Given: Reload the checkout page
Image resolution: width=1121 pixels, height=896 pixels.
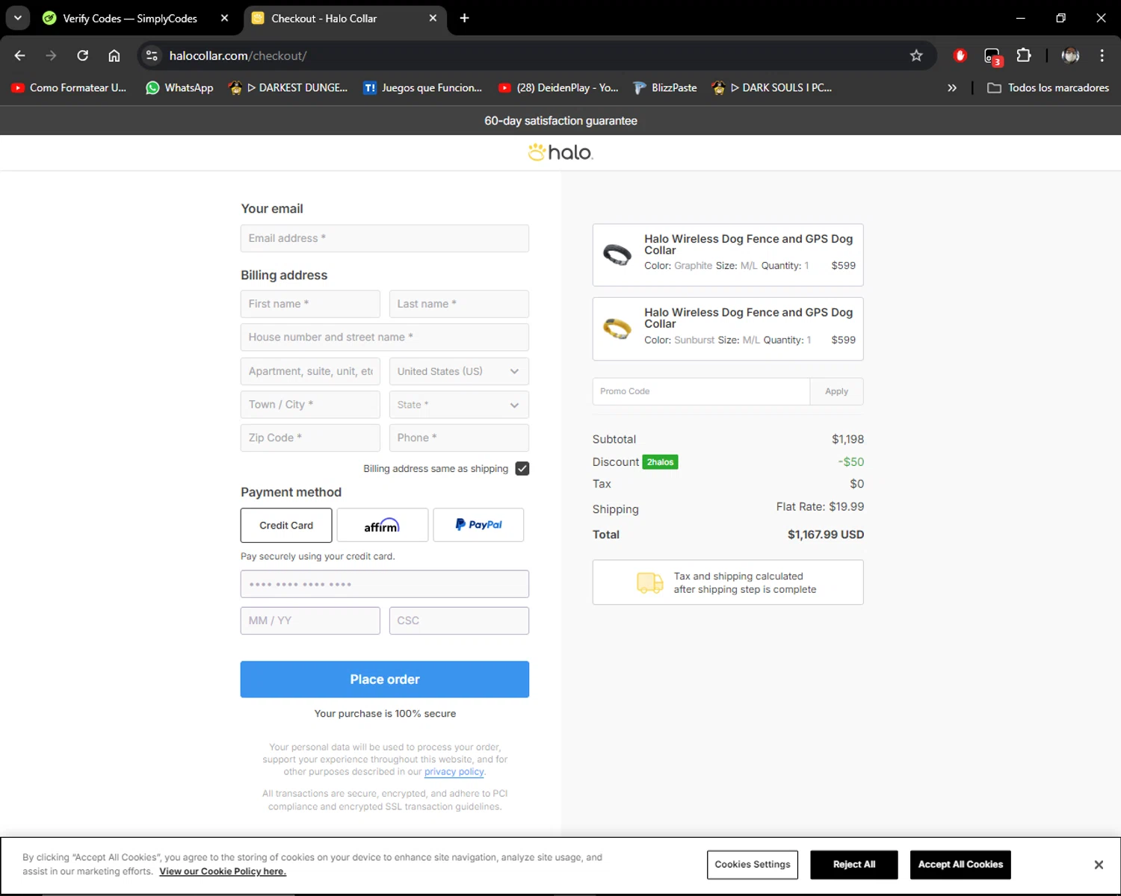Looking at the screenshot, I should click(83, 55).
